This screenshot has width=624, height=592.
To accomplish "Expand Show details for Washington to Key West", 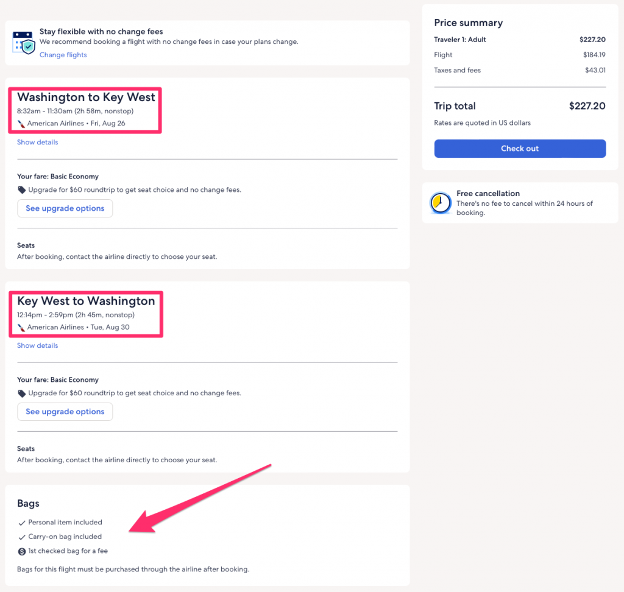I will 37,143.
